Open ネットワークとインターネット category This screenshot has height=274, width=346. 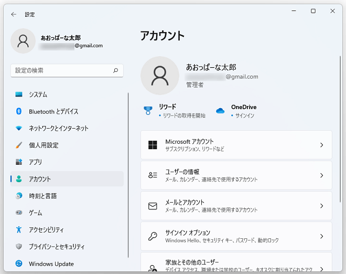coord(67,128)
